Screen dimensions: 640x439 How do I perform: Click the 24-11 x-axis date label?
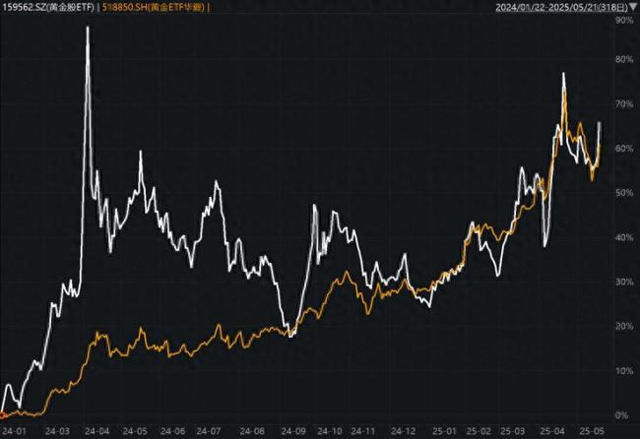(363, 431)
